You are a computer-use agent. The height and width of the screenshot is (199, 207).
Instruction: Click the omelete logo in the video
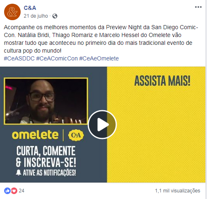pyautogui.click(x=35, y=135)
